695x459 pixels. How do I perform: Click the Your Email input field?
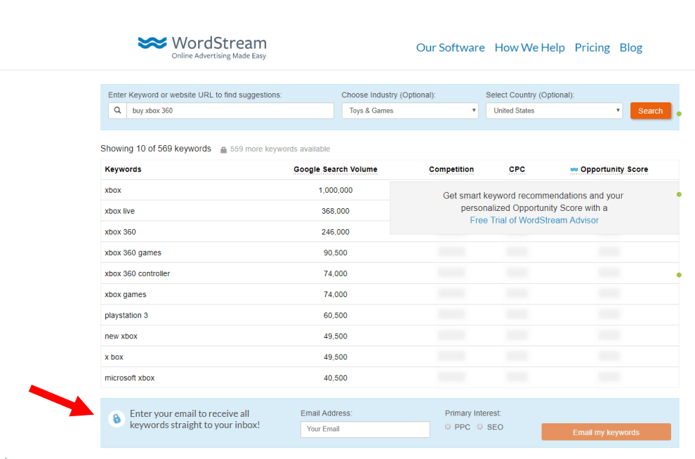click(x=365, y=430)
